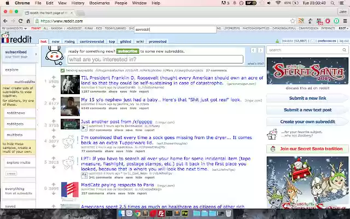Viewport: 350px width, 219px height.
Task: Switch to the rising tab
Action: (69, 42)
